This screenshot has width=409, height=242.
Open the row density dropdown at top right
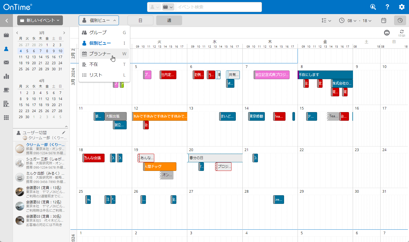326,20
